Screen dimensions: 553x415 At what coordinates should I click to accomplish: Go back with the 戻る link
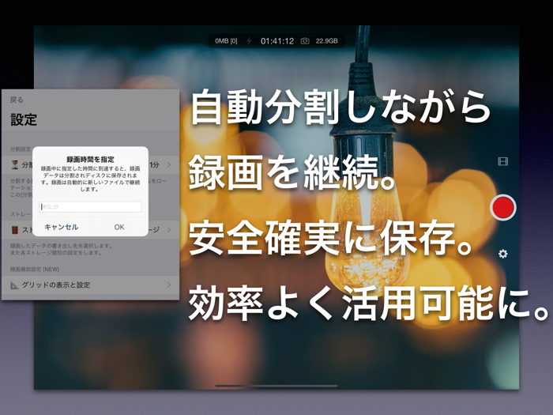pos(17,100)
